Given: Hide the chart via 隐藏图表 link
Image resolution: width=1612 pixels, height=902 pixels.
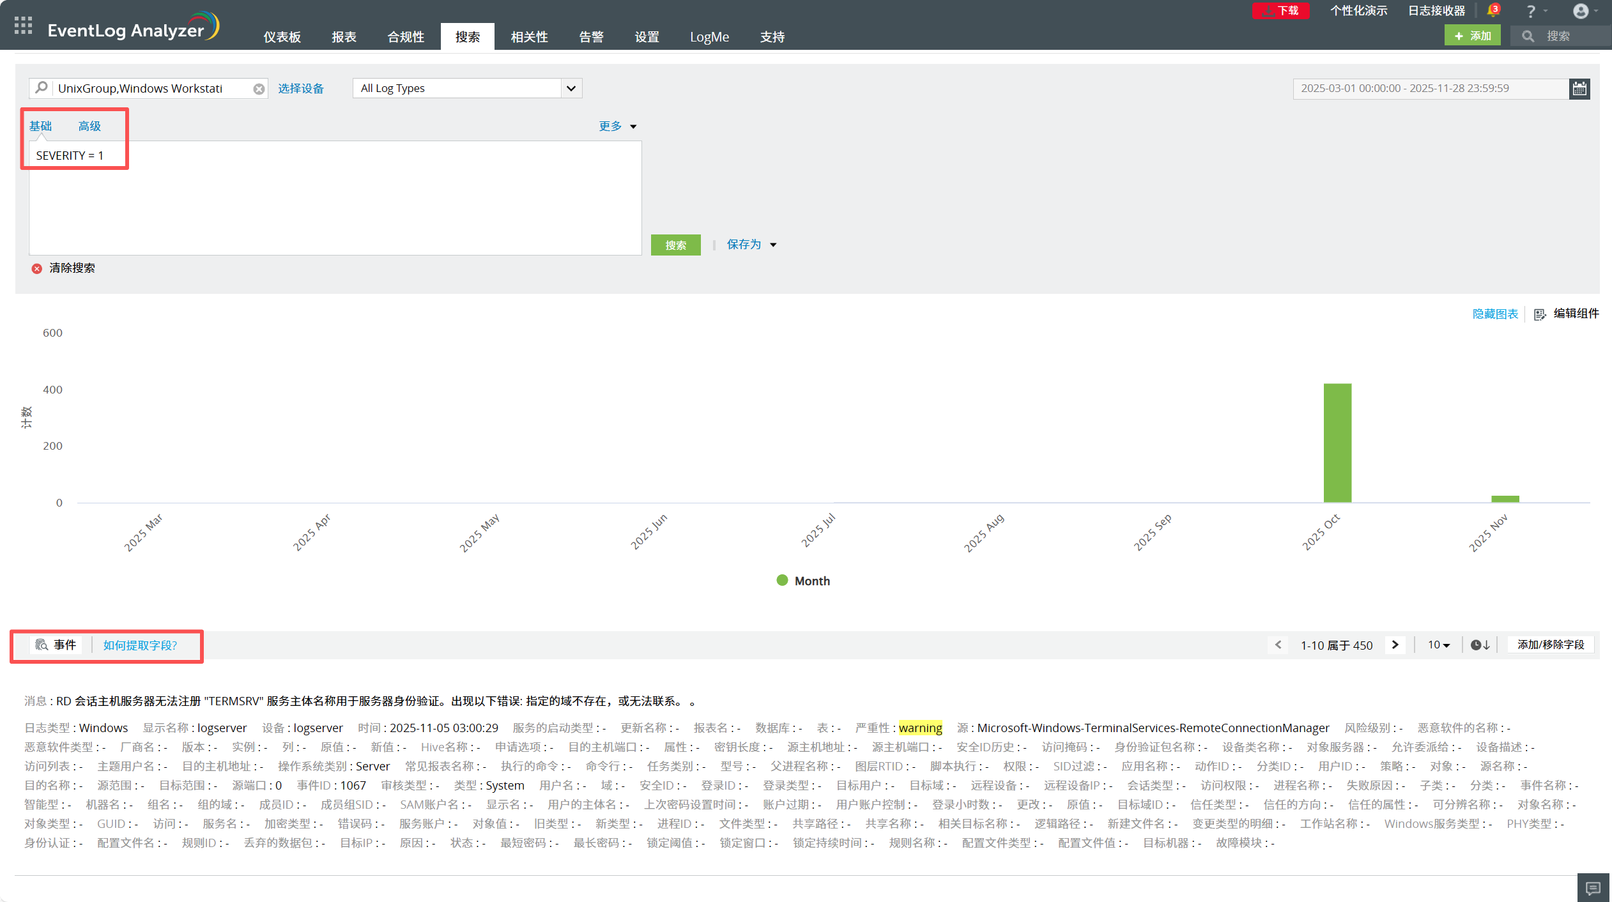Looking at the screenshot, I should [x=1494, y=314].
